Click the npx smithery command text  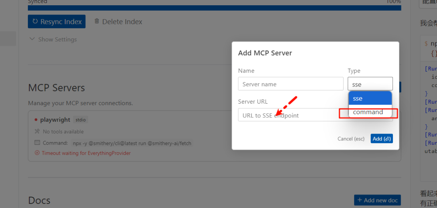click(132, 143)
